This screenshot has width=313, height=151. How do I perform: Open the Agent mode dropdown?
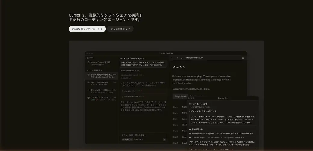[127, 140]
